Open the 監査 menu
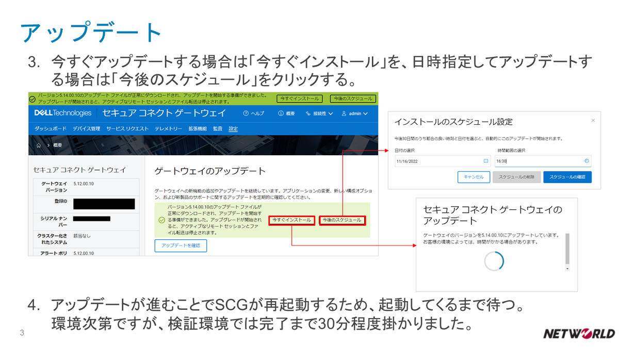Image resolution: width=619 pixels, height=348 pixels. (218, 128)
